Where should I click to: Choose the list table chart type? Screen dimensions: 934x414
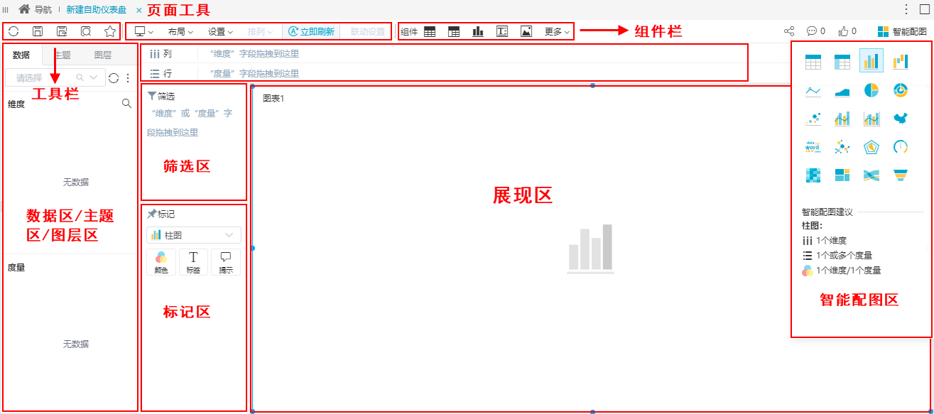pos(813,62)
